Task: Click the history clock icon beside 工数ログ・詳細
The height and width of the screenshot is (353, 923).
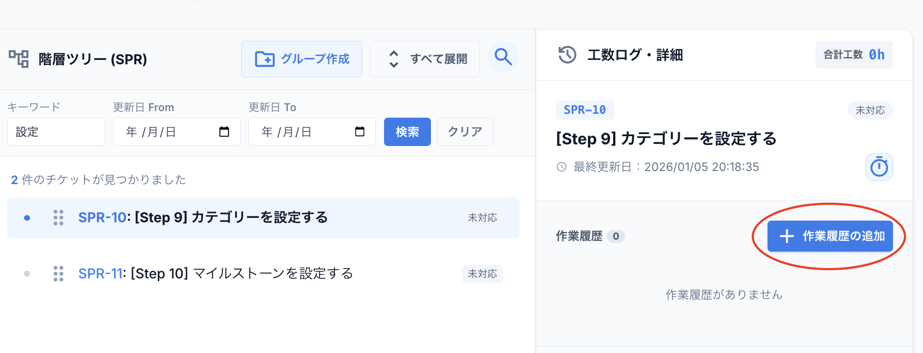Action: pos(567,54)
